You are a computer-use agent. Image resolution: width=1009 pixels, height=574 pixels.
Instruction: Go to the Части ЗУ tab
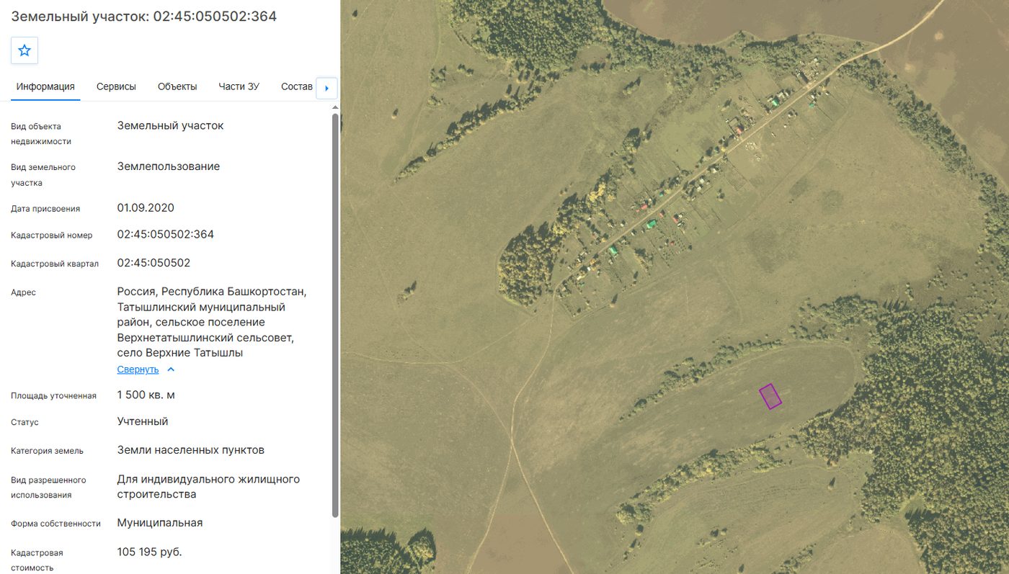239,86
